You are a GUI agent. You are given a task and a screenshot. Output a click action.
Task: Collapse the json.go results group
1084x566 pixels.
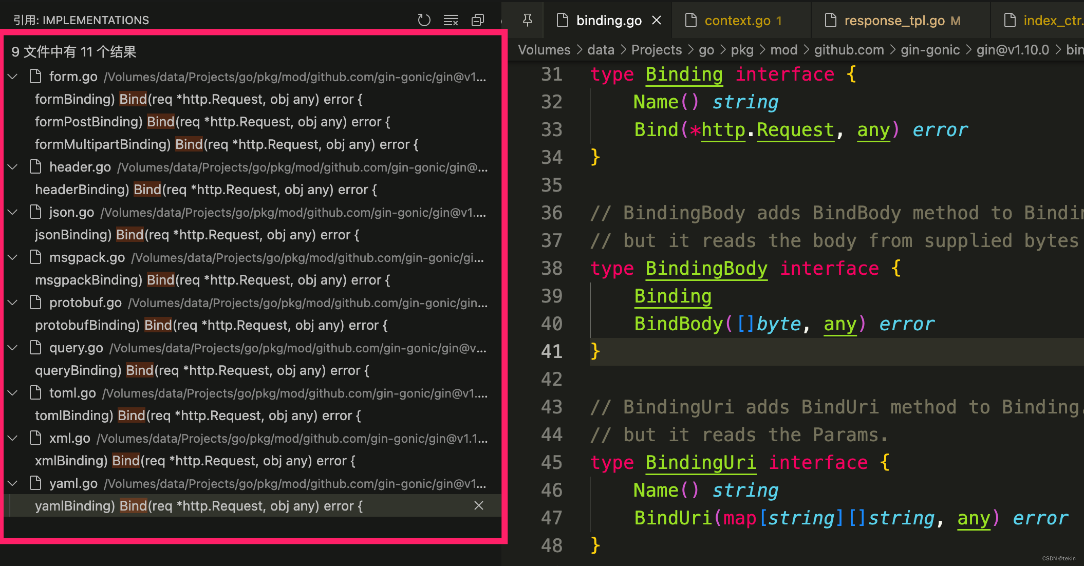coord(13,212)
